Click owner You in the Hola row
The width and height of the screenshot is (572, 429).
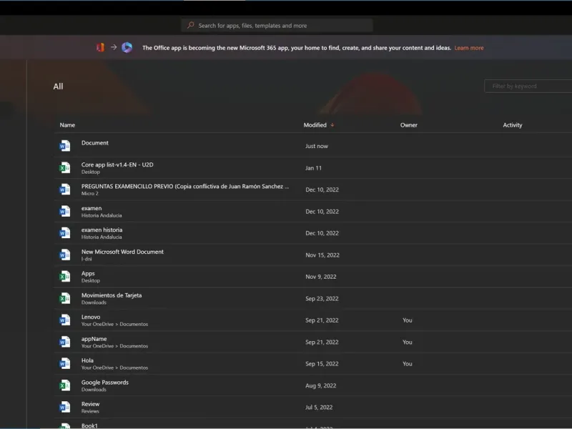[x=408, y=364]
